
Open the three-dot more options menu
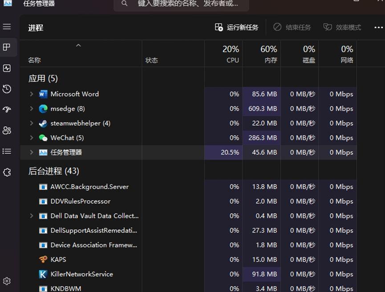(378, 27)
